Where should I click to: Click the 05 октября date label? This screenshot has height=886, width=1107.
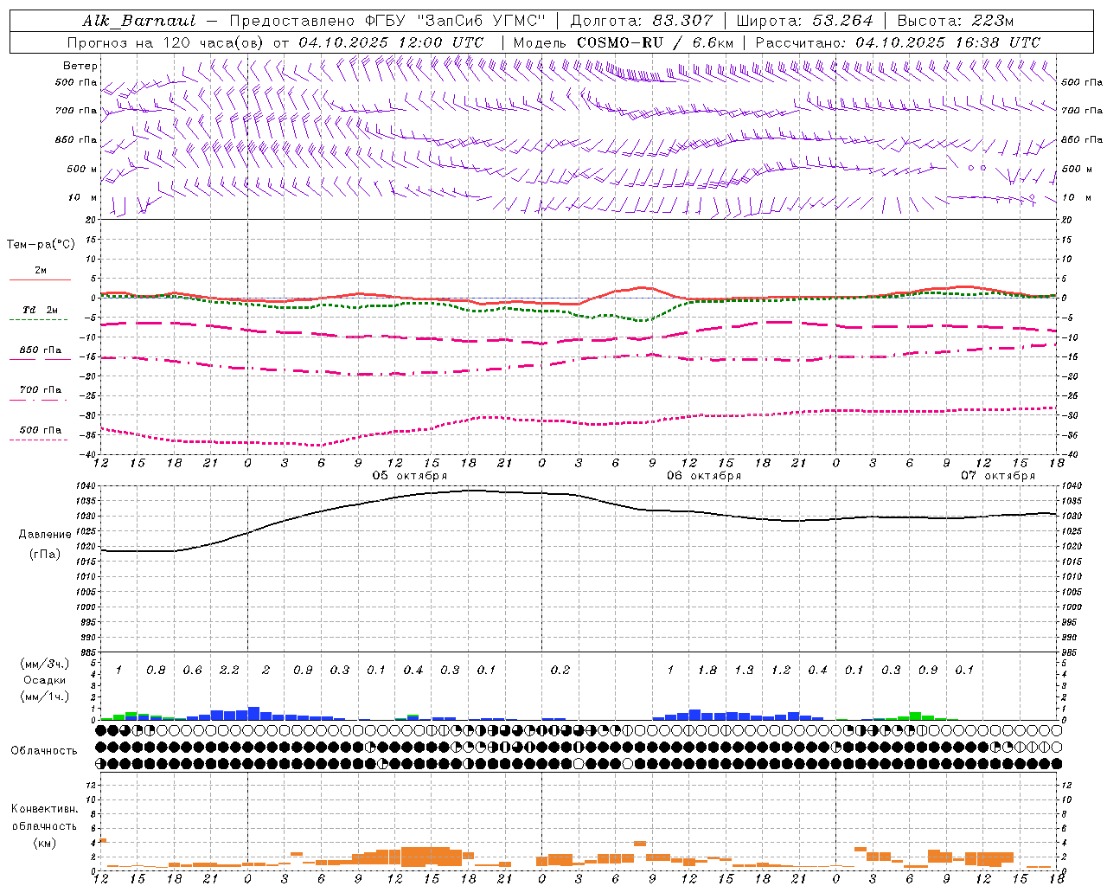410,476
